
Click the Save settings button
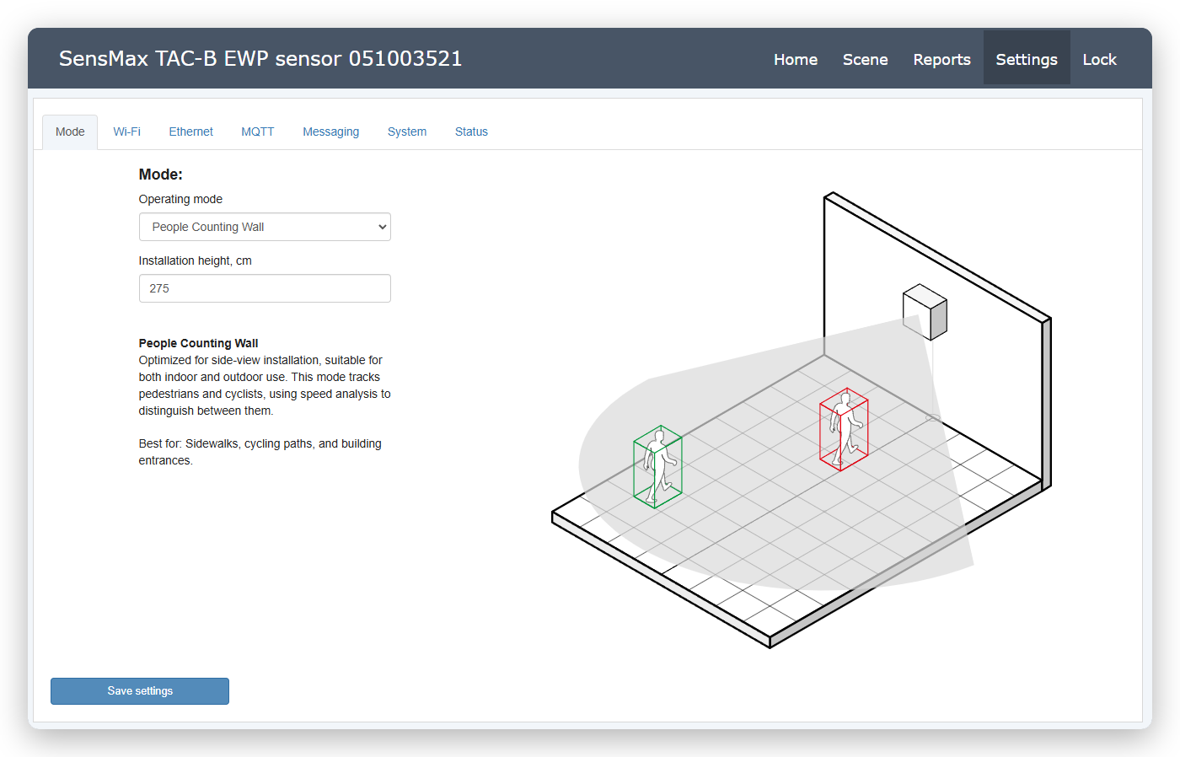click(x=140, y=691)
